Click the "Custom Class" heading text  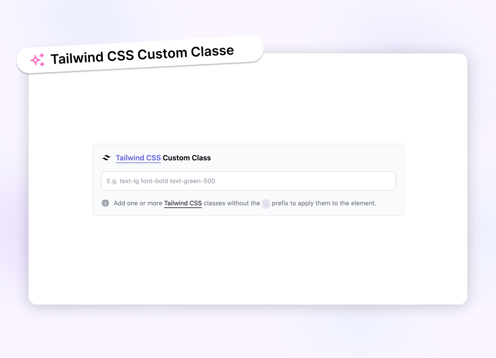187,158
